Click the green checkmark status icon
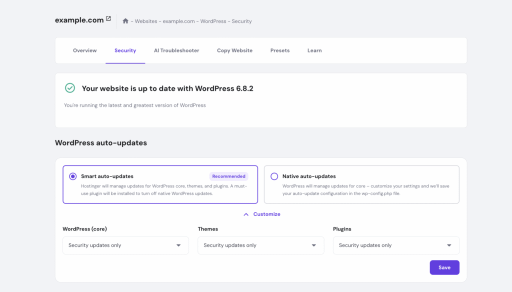This screenshot has height=292, width=512. tap(70, 87)
